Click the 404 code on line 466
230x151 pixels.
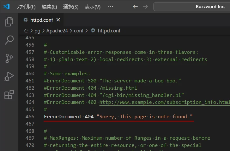click(89, 116)
